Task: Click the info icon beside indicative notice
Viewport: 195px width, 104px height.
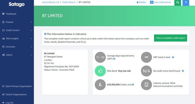Action: 45,34
